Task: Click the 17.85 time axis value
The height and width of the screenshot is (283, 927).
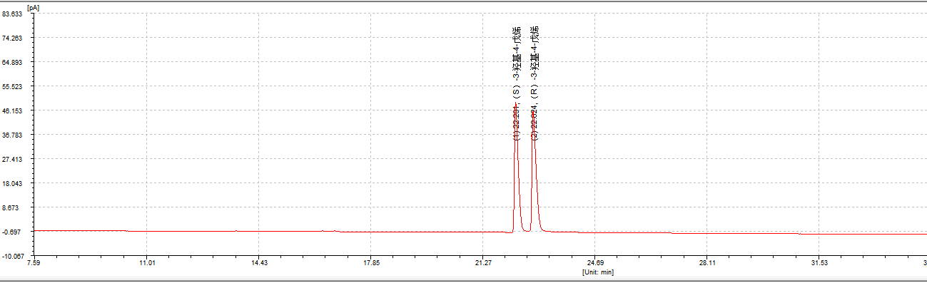Action: tap(370, 264)
